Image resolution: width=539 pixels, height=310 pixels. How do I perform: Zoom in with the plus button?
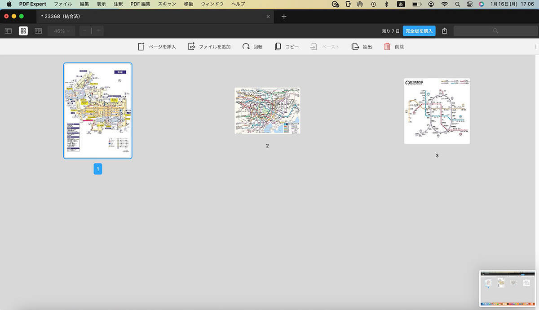[97, 31]
